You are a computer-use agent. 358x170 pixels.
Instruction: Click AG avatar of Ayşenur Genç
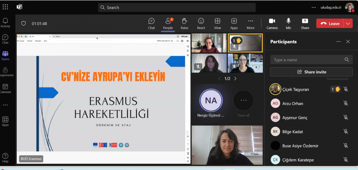pyautogui.click(x=275, y=117)
